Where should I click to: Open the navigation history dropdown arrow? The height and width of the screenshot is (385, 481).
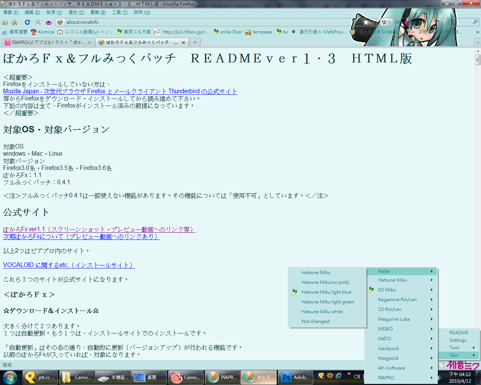(x=20, y=23)
